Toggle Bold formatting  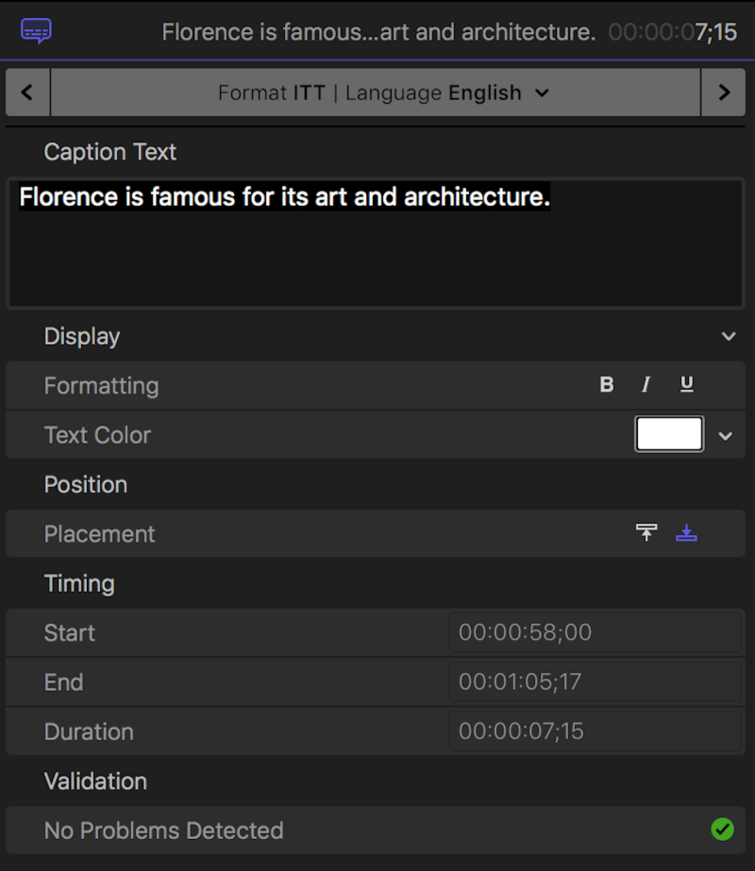click(x=607, y=384)
